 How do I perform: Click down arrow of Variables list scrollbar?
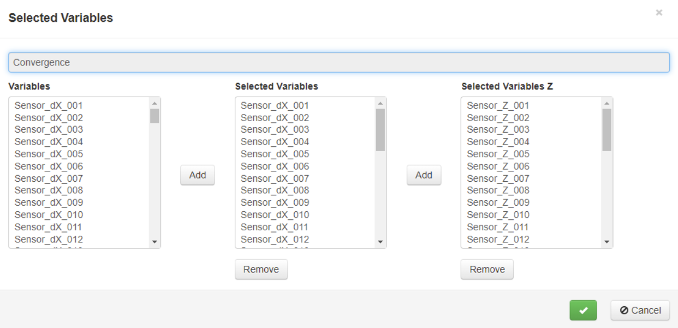click(x=154, y=242)
